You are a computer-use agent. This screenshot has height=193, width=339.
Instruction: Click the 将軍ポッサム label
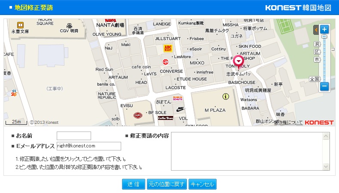click(255, 28)
